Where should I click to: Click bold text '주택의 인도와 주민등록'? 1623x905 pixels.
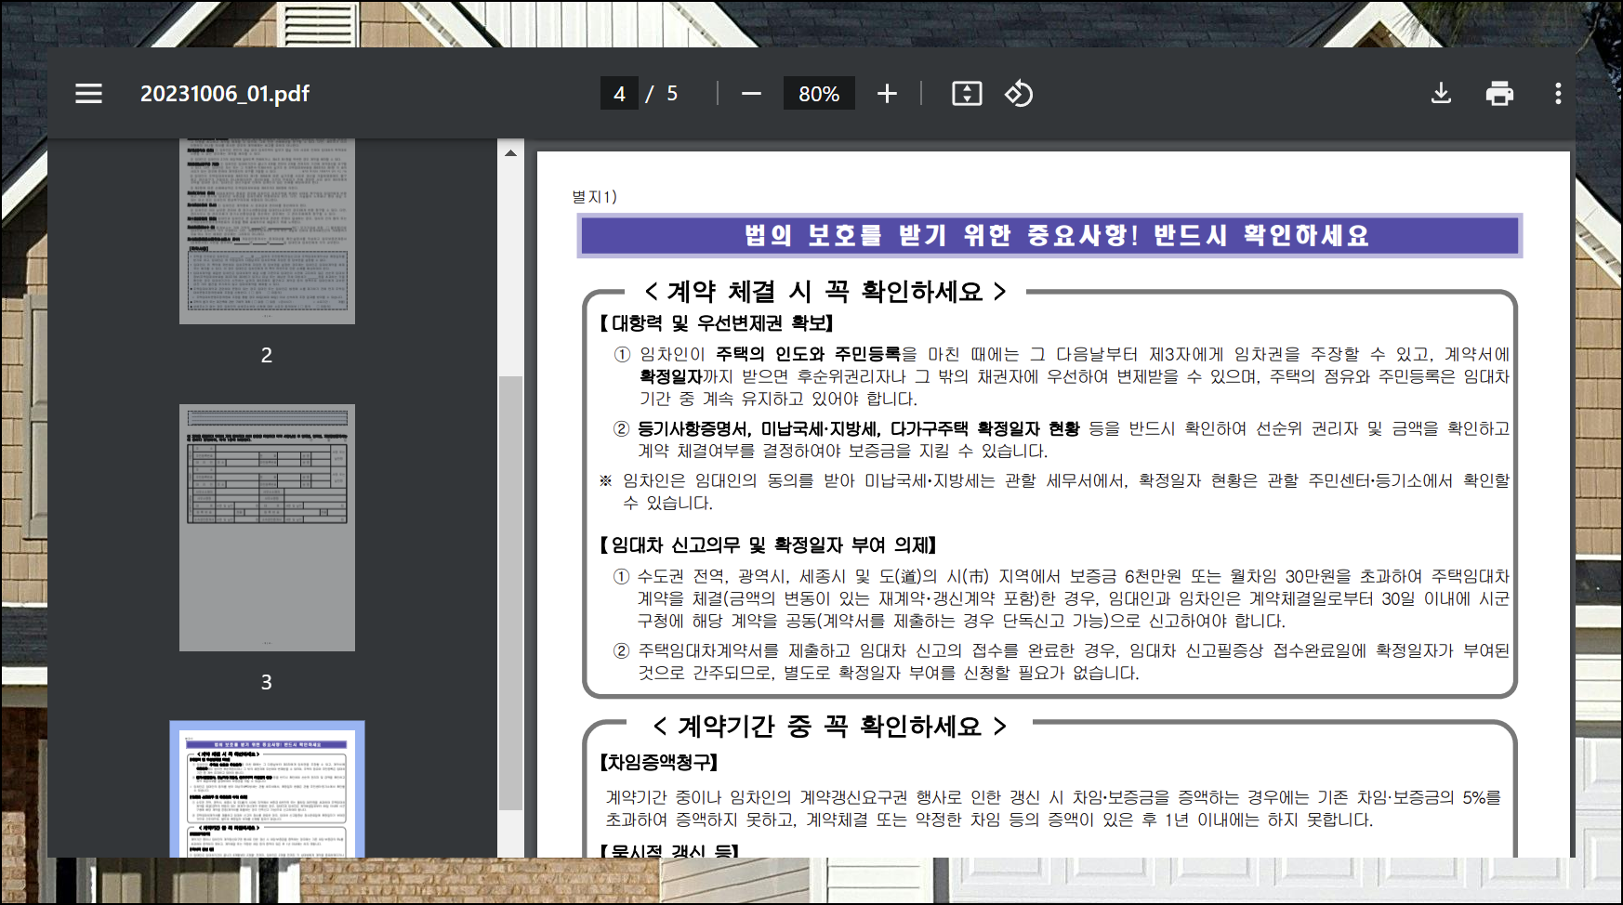point(808,354)
